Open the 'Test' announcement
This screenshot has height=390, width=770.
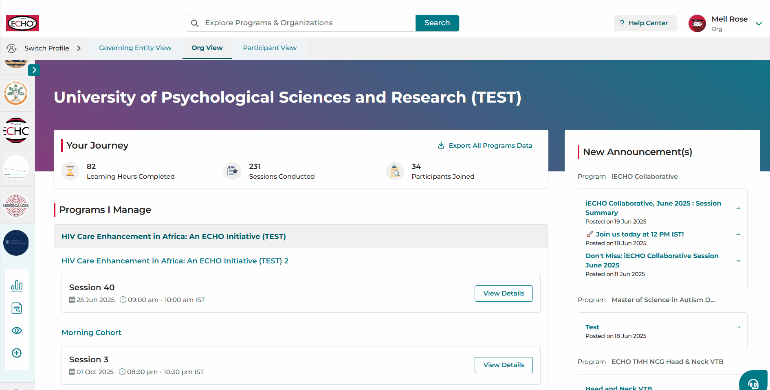click(592, 327)
